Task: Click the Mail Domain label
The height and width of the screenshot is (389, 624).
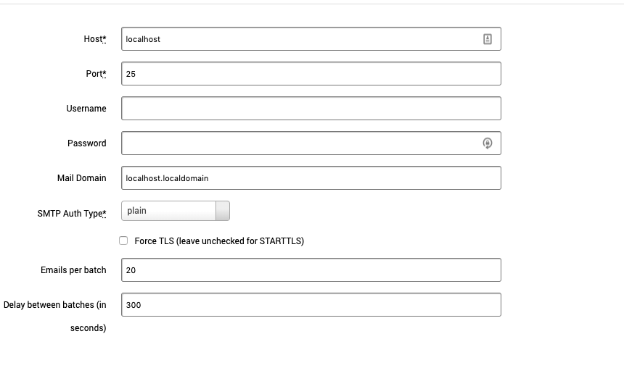Action: (82, 178)
